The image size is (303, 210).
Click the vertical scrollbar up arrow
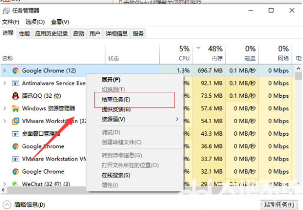click(x=299, y=69)
